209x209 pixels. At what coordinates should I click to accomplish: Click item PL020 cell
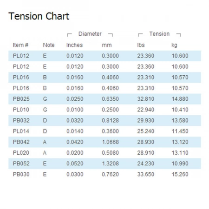pos(21,153)
